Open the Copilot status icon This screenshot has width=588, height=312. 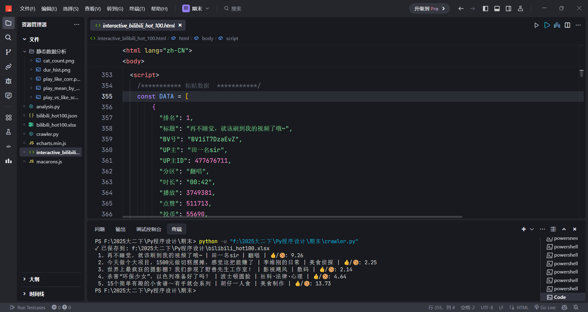[564, 307]
